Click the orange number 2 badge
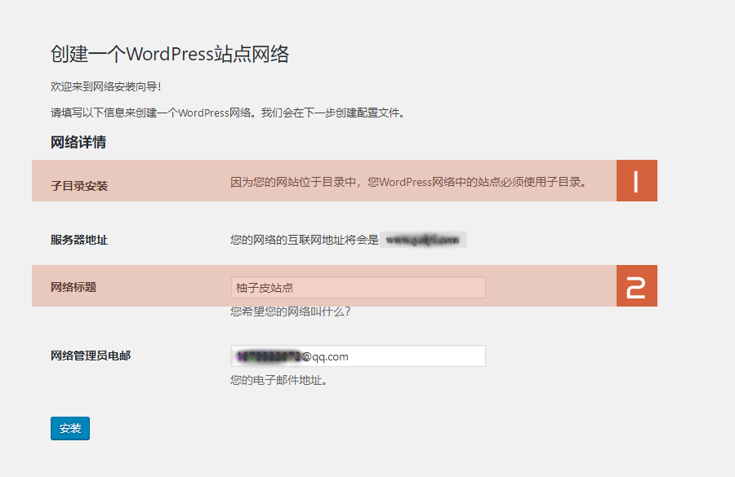Image resolution: width=735 pixels, height=477 pixels. click(636, 286)
